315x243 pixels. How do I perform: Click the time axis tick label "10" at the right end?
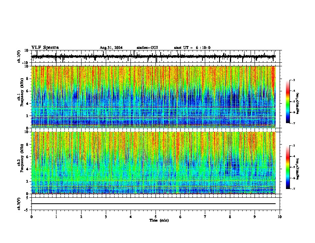tap(280, 217)
